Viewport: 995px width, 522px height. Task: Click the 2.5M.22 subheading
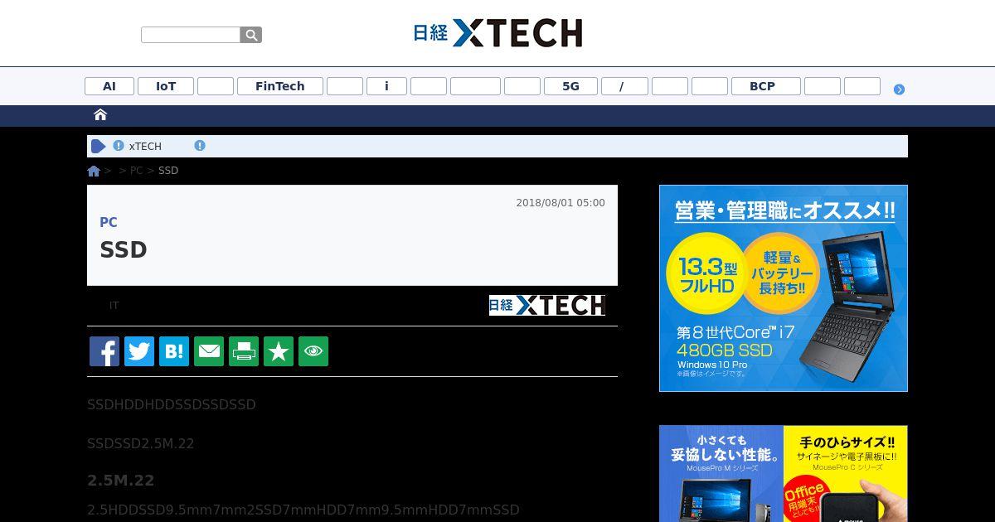tap(121, 481)
